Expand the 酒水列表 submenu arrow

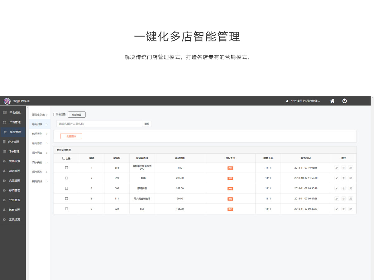(x=47, y=153)
